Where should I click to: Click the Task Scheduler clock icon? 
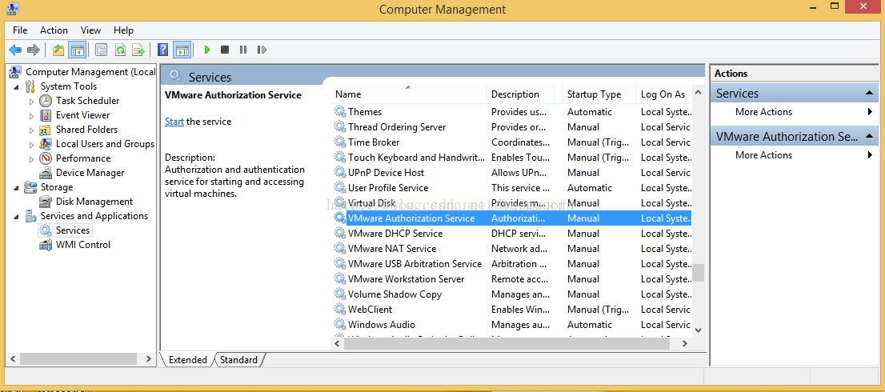click(x=46, y=101)
